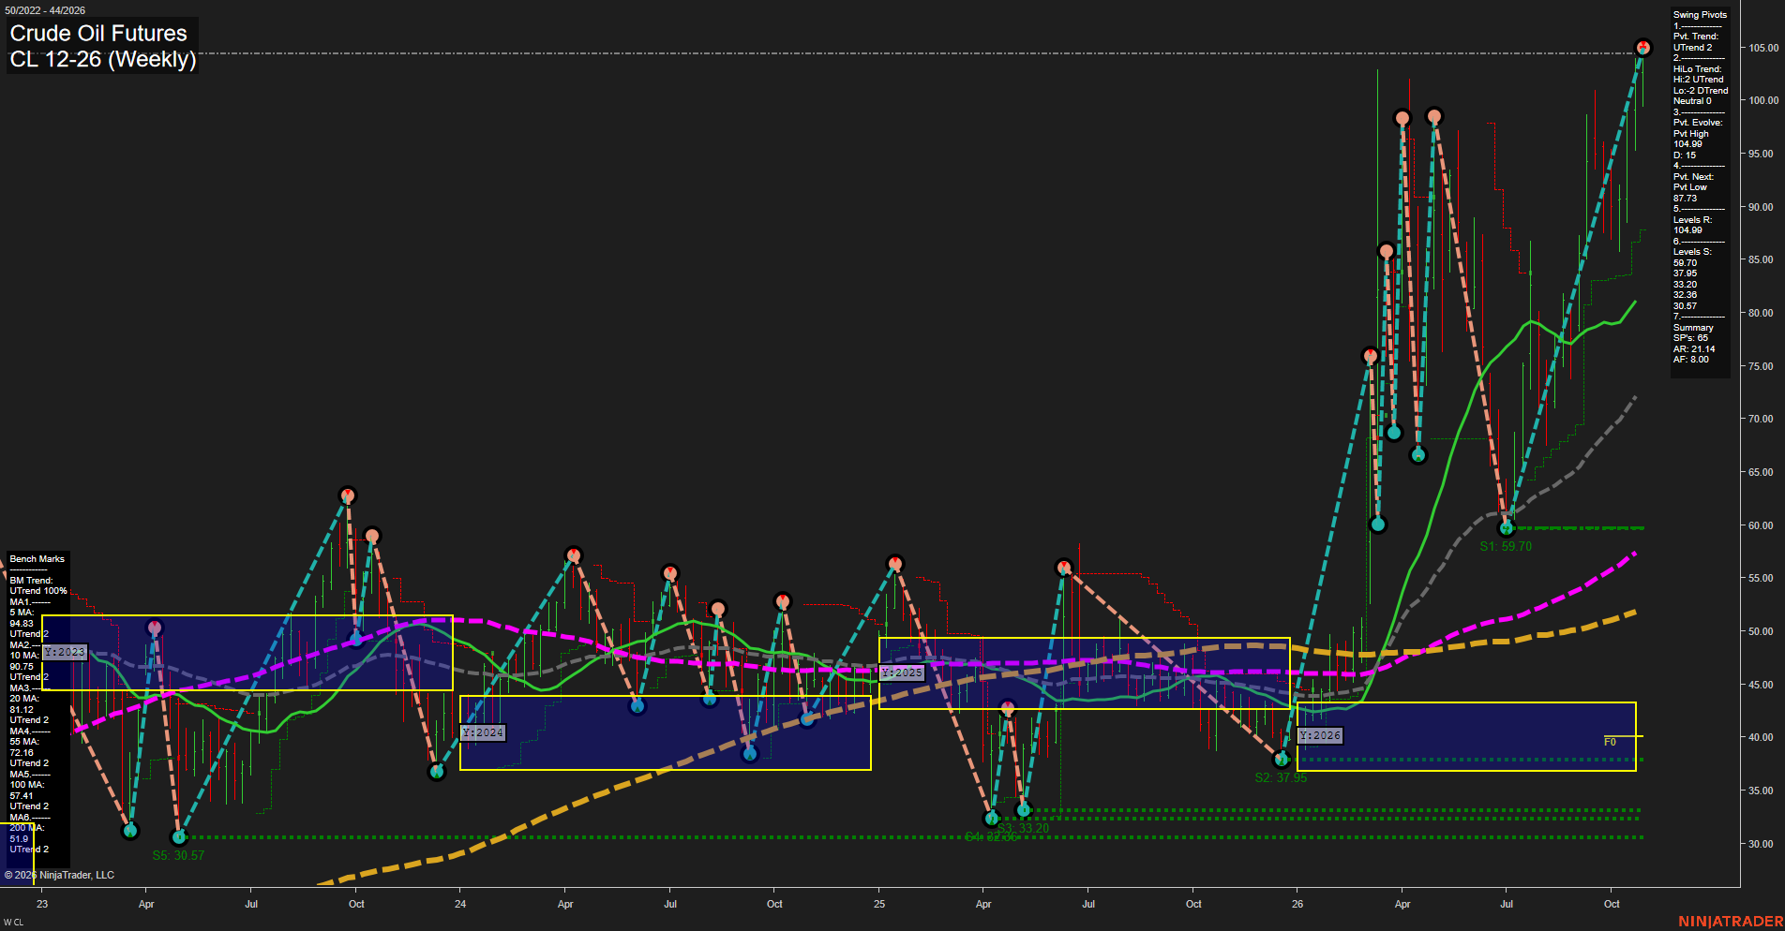Select the UTrend 100% benchmark trend value
This screenshot has width=1785, height=931.
tap(38, 591)
